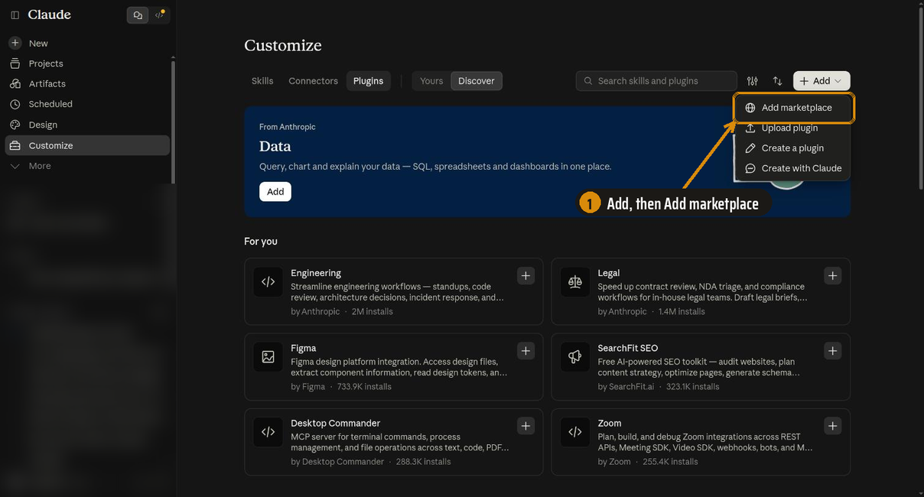Viewport: 924px width, 497px height.
Task: Choose Create a plugin
Action: click(x=792, y=148)
